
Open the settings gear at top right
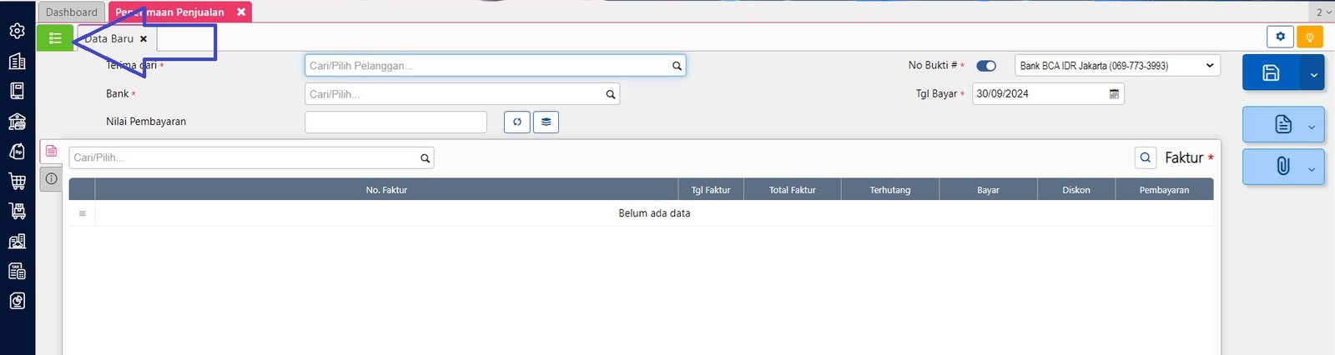point(1280,37)
